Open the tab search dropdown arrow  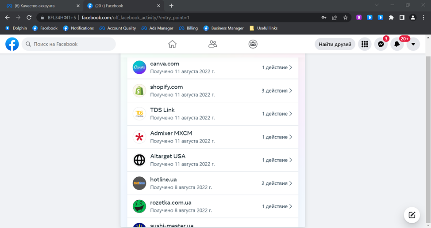377,5
